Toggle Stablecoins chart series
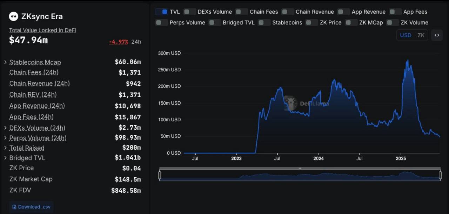The width and height of the screenshot is (449, 214). point(264,23)
